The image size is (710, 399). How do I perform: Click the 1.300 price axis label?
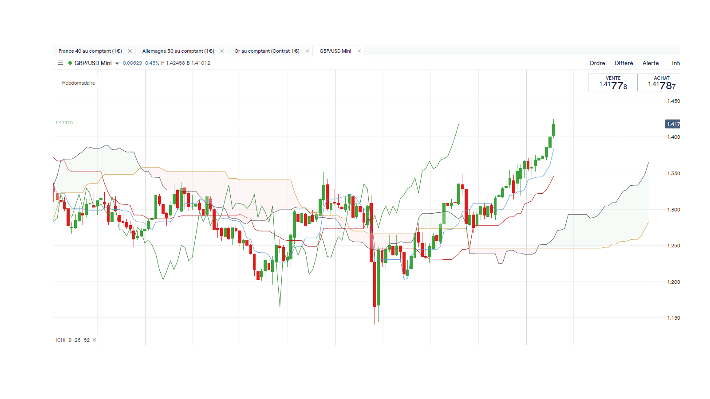pyautogui.click(x=674, y=210)
